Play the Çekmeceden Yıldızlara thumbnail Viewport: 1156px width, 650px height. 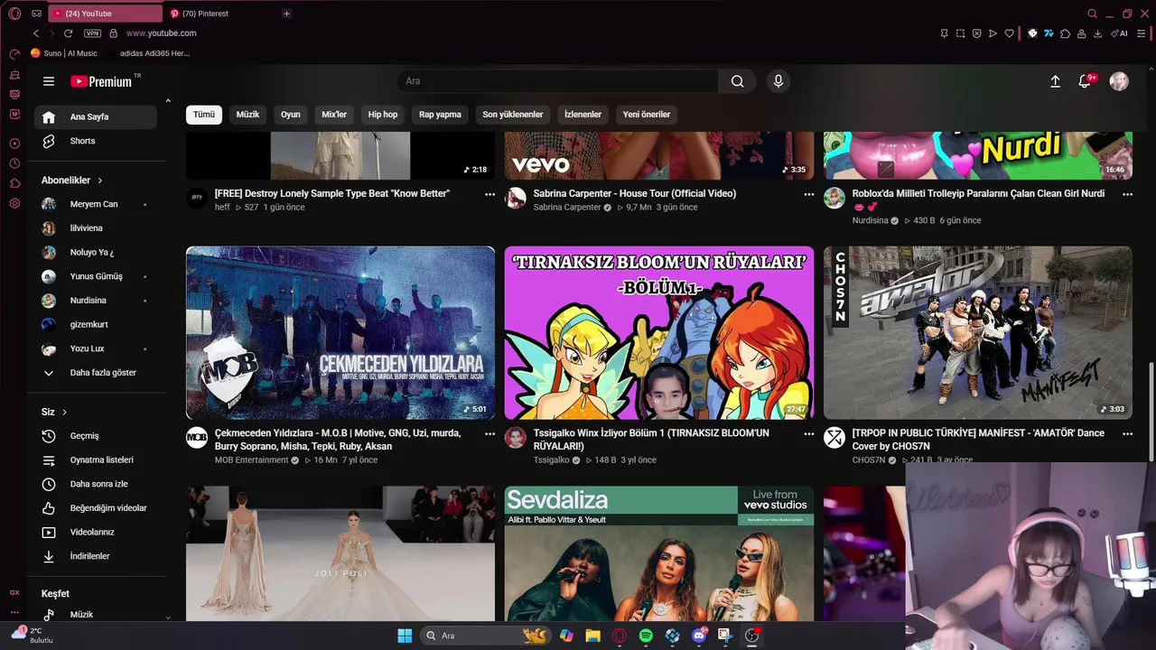[x=340, y=333]
